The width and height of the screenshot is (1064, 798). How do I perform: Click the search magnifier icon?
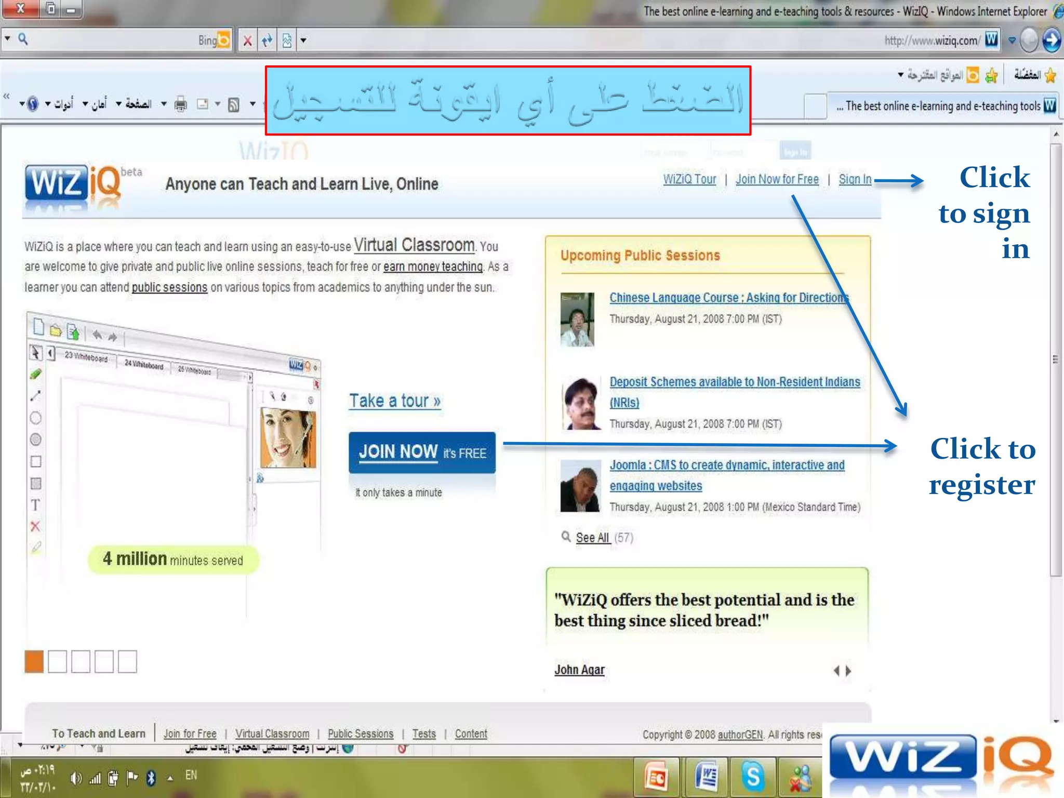tap(23, 39)
